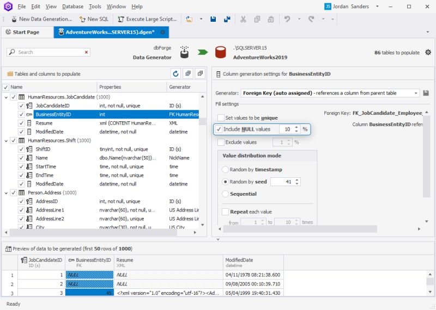Viewport: 436px width, 310px height.
Task: Open the File menu
Action: [x=22, y=7]
